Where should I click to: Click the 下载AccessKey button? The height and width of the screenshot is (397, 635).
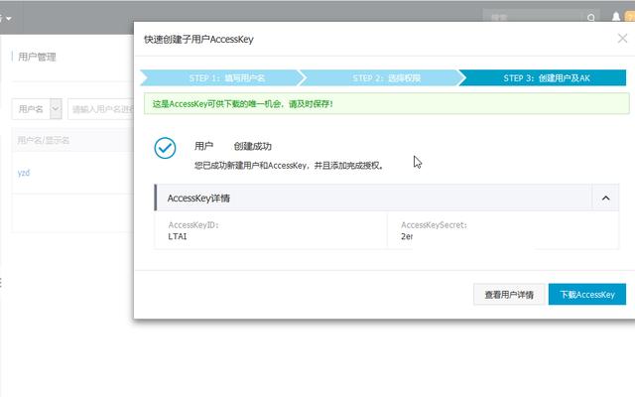[586, 295]
